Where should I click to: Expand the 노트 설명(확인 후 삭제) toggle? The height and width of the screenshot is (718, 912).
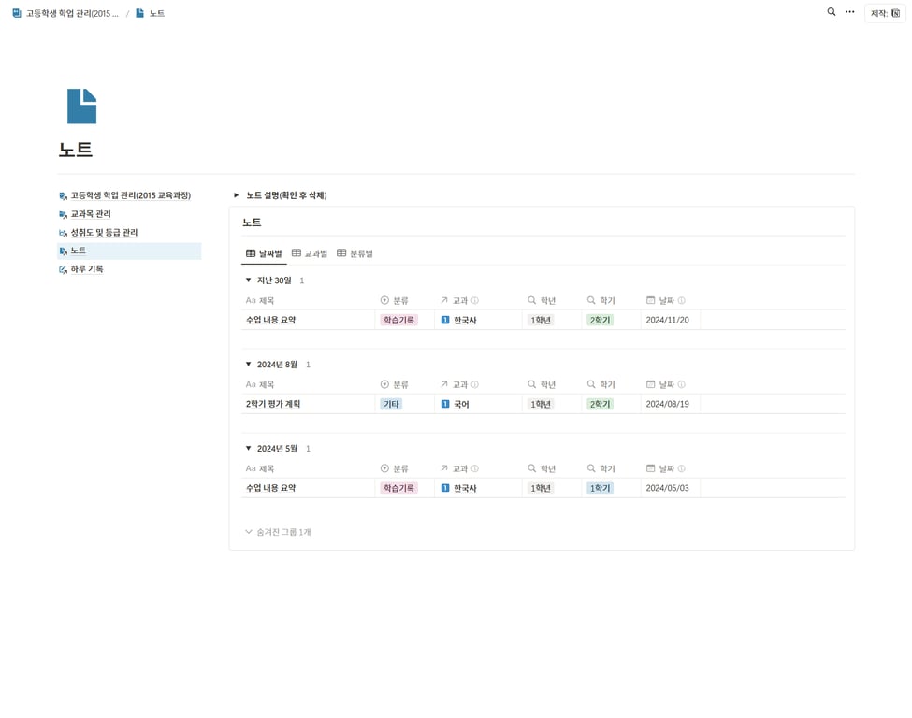[x=236, y=195]
